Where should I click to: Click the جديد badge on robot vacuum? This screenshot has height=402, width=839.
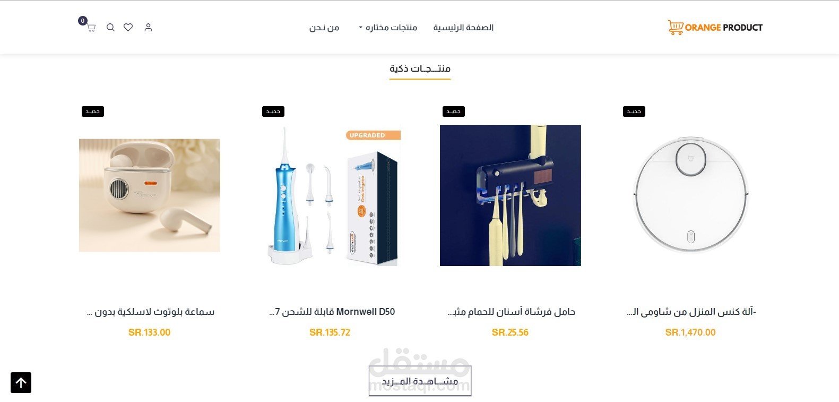tap(634, 112)
